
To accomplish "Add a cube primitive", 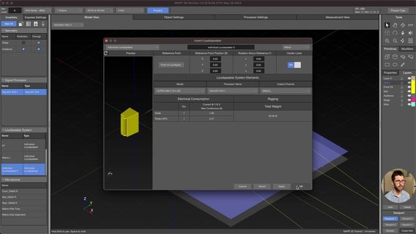I will point(387,57).
